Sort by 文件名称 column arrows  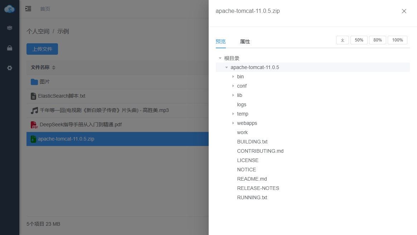(54, 68)
